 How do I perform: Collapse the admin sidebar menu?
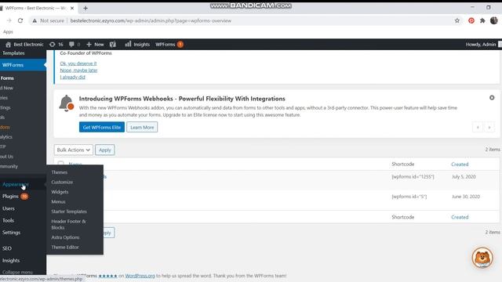point(17,272)
